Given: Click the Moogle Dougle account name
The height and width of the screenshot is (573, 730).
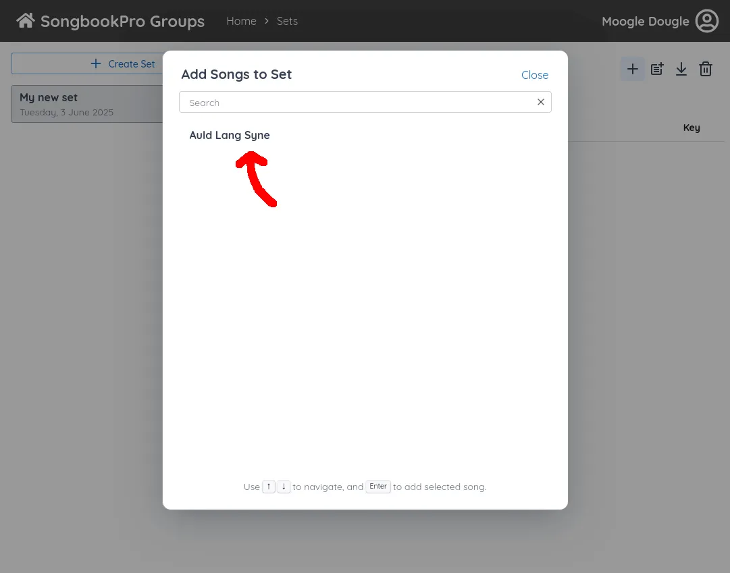Looking at the screenshot, I should click(x=645, y=21).
